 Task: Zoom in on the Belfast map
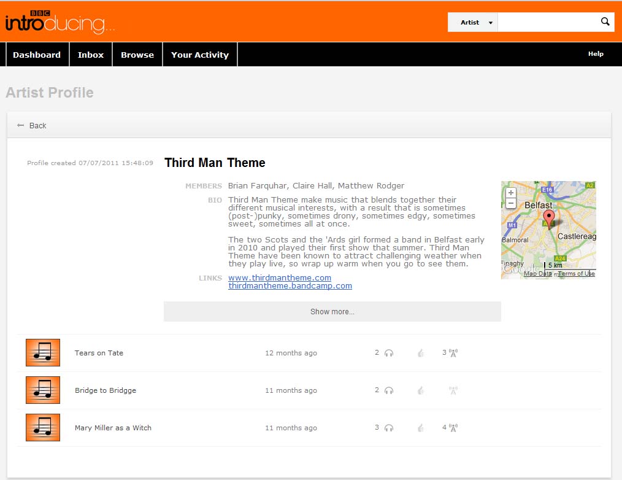point(511,193)
